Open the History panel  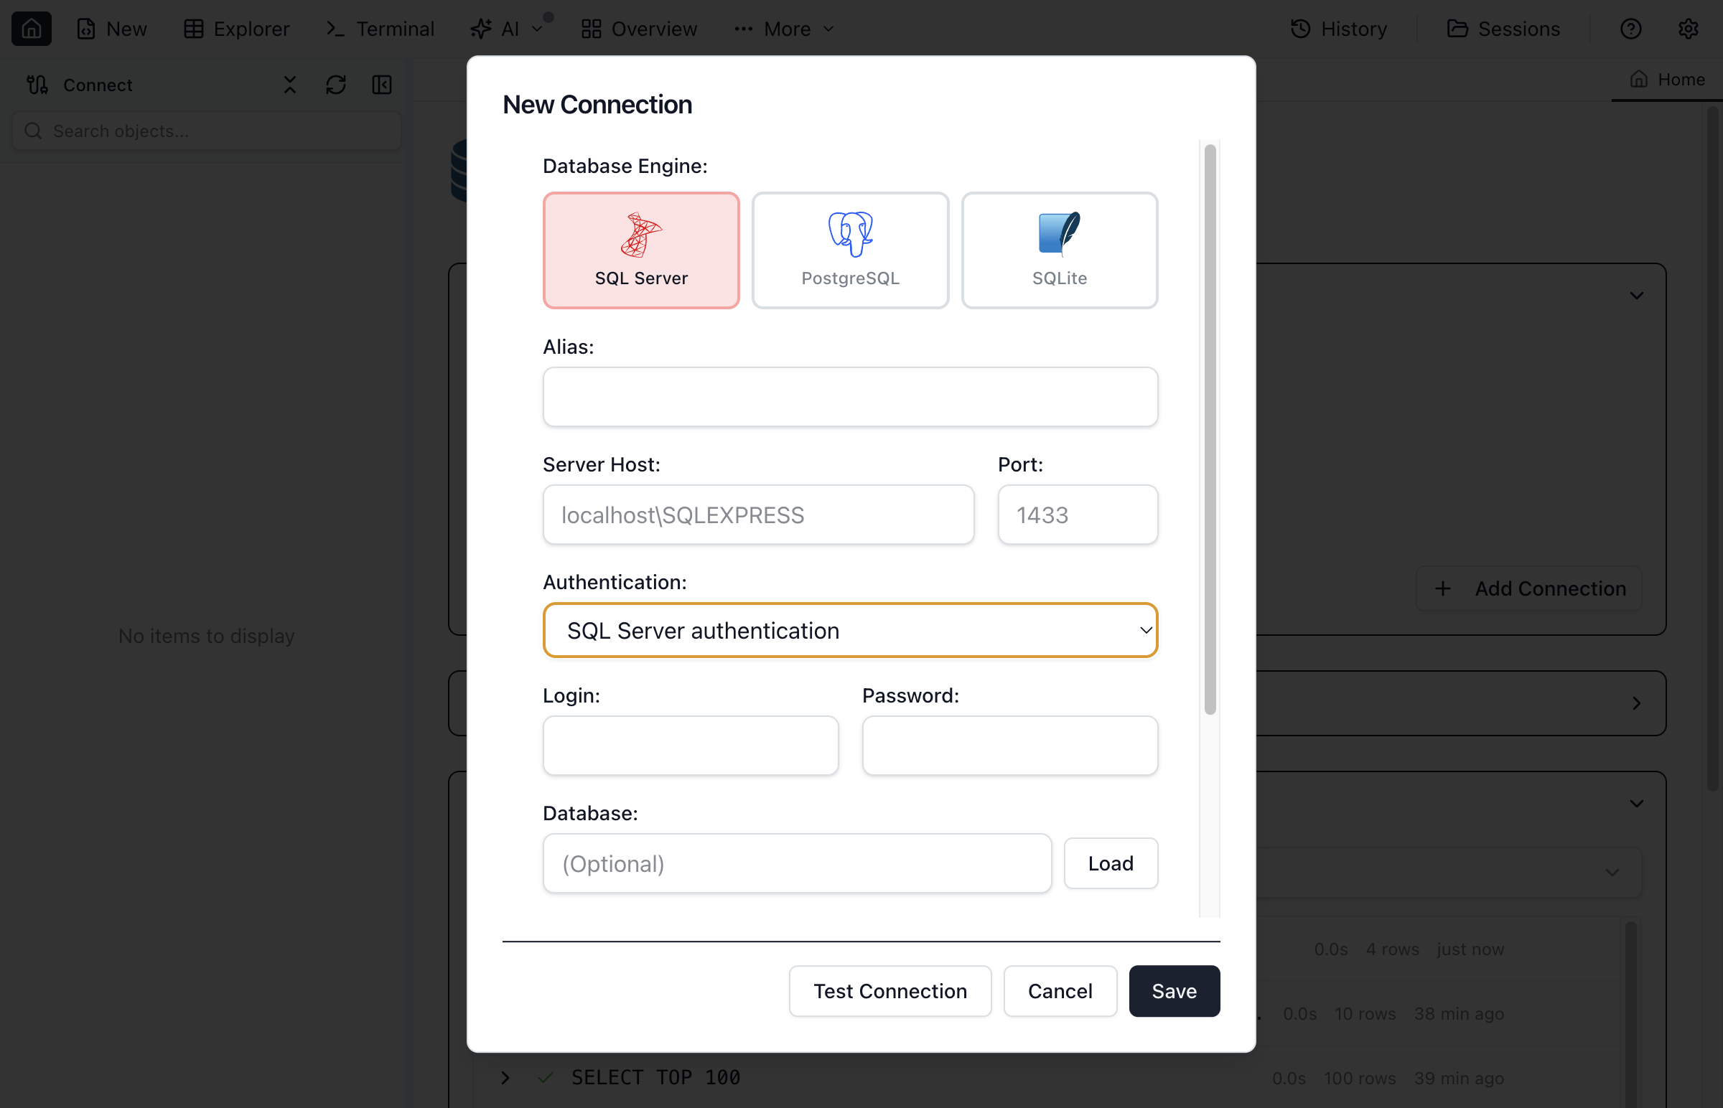[x=1338, y=29]
